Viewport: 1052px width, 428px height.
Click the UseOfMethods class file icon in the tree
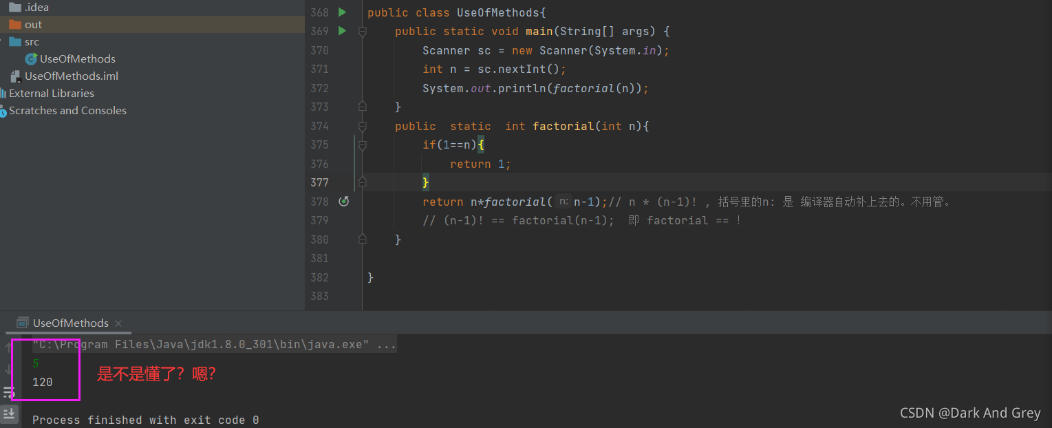click(31, 59)
